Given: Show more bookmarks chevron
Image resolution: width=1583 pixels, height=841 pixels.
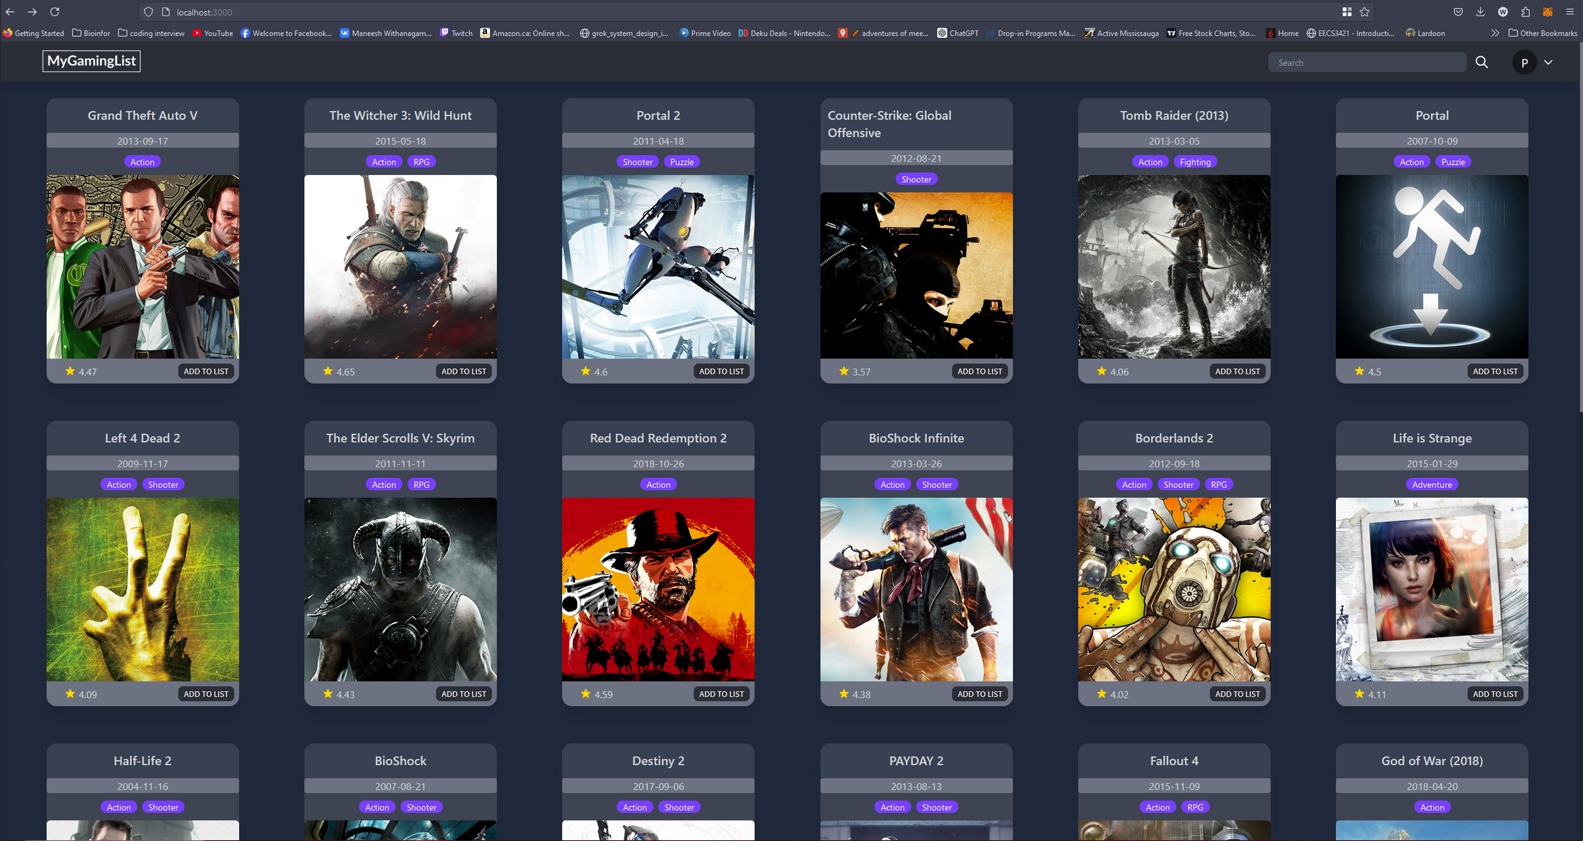Looking at the screenshot, I should pyautogui.click(x=1495, y=33).
